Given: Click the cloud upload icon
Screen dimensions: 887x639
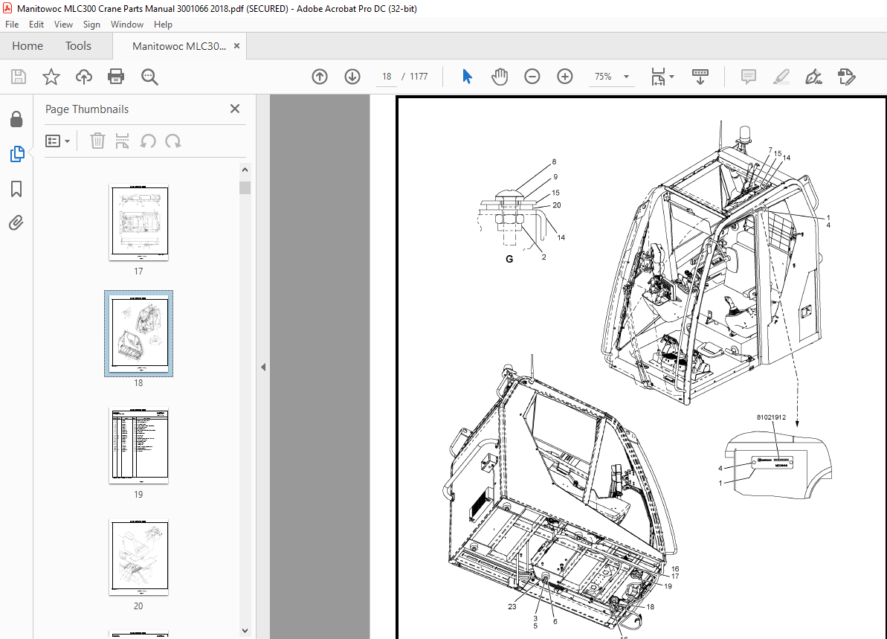Looking at the screenshot, I should point(84,77).
